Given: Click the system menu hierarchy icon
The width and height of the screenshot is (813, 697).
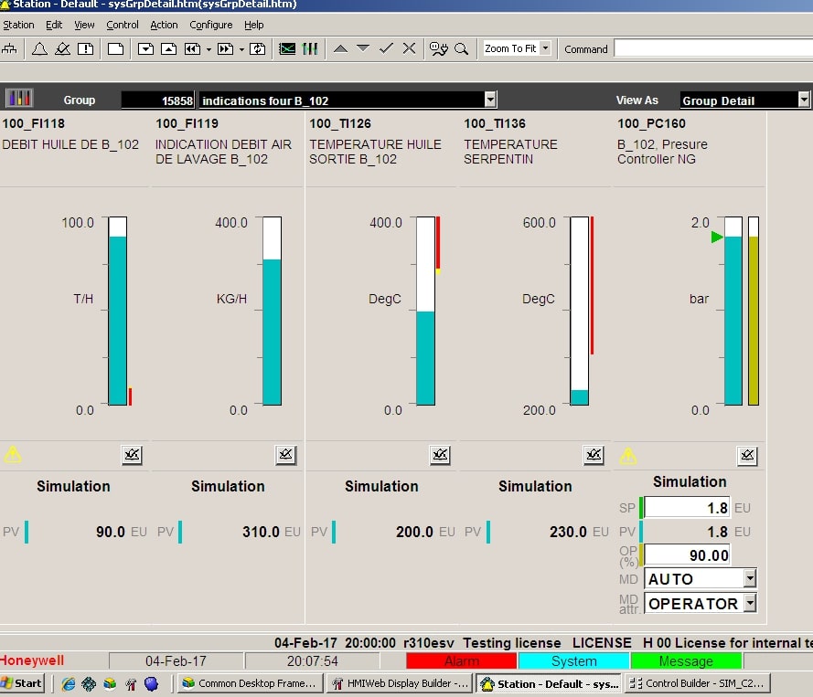Looking at the screenshot, I should (10, 48).
